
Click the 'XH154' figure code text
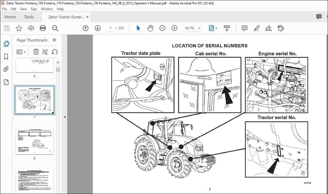tap(307, 183)
